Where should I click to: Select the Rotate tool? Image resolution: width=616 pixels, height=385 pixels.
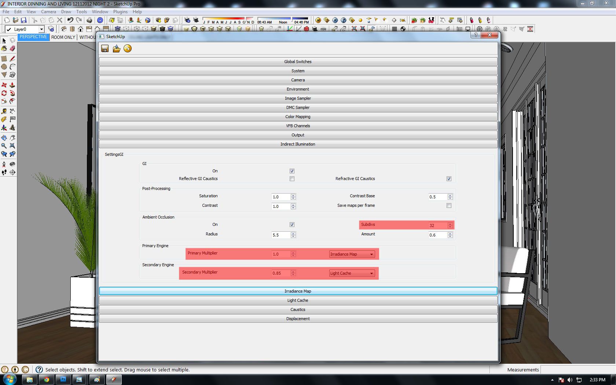pos(4,93)
